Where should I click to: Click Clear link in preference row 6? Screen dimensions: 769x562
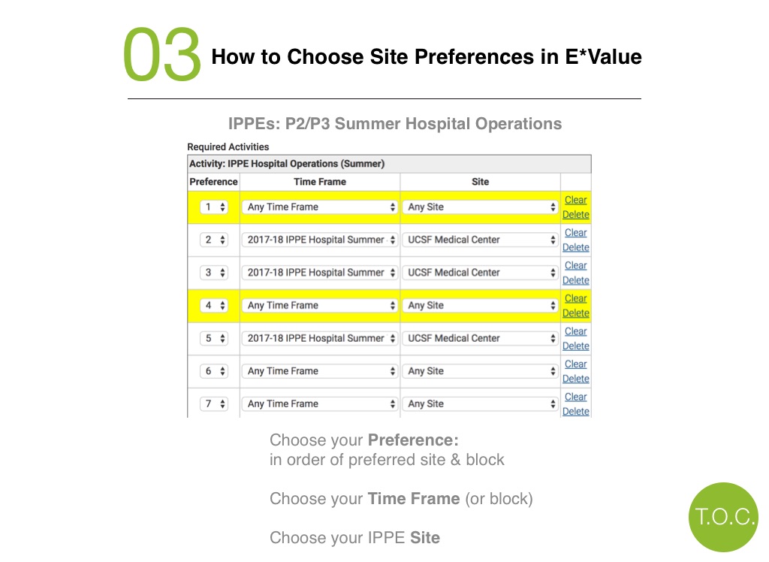click(575, 364)
